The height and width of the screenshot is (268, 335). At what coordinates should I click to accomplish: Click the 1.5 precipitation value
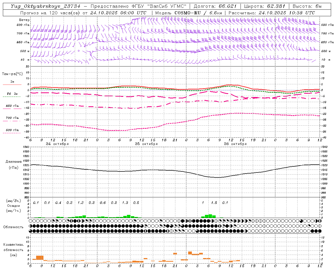[x=214, y=203]
